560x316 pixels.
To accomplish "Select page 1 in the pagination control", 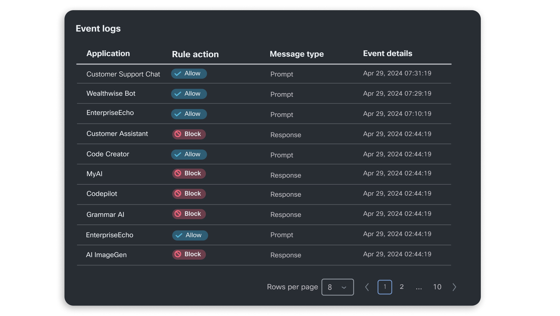I will pyautogui.click(x=385, y=287).
